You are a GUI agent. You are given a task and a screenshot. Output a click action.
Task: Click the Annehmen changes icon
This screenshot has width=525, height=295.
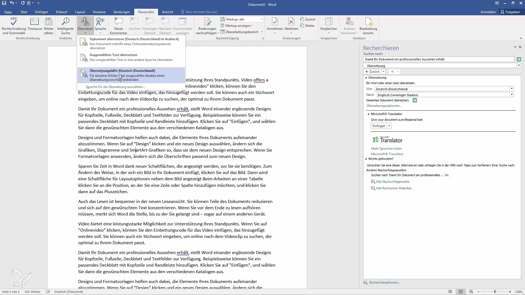click(x=275, y=22)
